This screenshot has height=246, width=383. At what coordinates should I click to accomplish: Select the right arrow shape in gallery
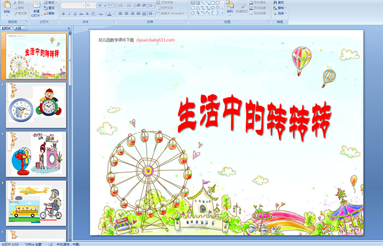[x=213, y=8]
